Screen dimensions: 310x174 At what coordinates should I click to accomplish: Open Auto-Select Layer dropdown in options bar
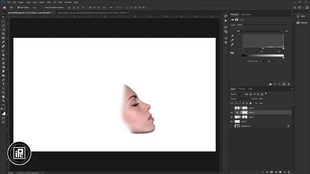[x=35, y=8]
